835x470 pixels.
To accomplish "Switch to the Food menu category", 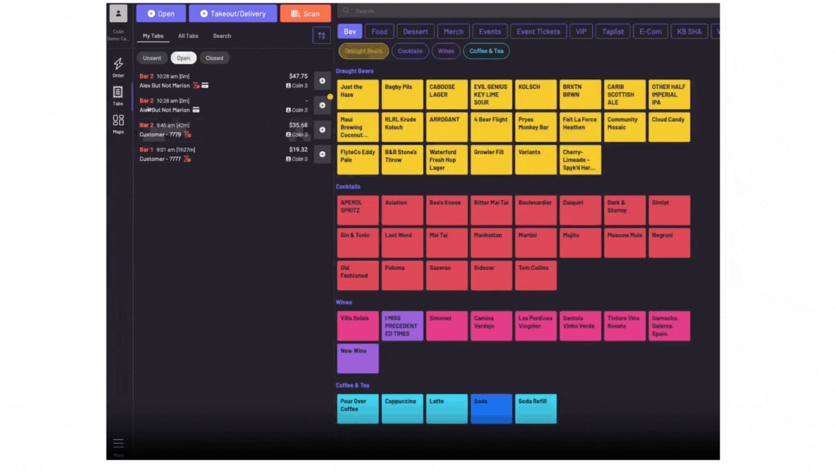I will 379,31.
